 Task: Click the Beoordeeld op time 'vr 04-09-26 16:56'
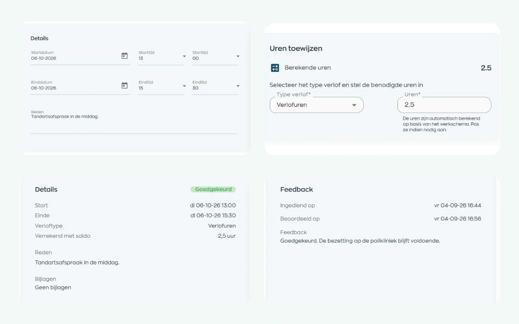pyautogui.click(x=457, y=219)
